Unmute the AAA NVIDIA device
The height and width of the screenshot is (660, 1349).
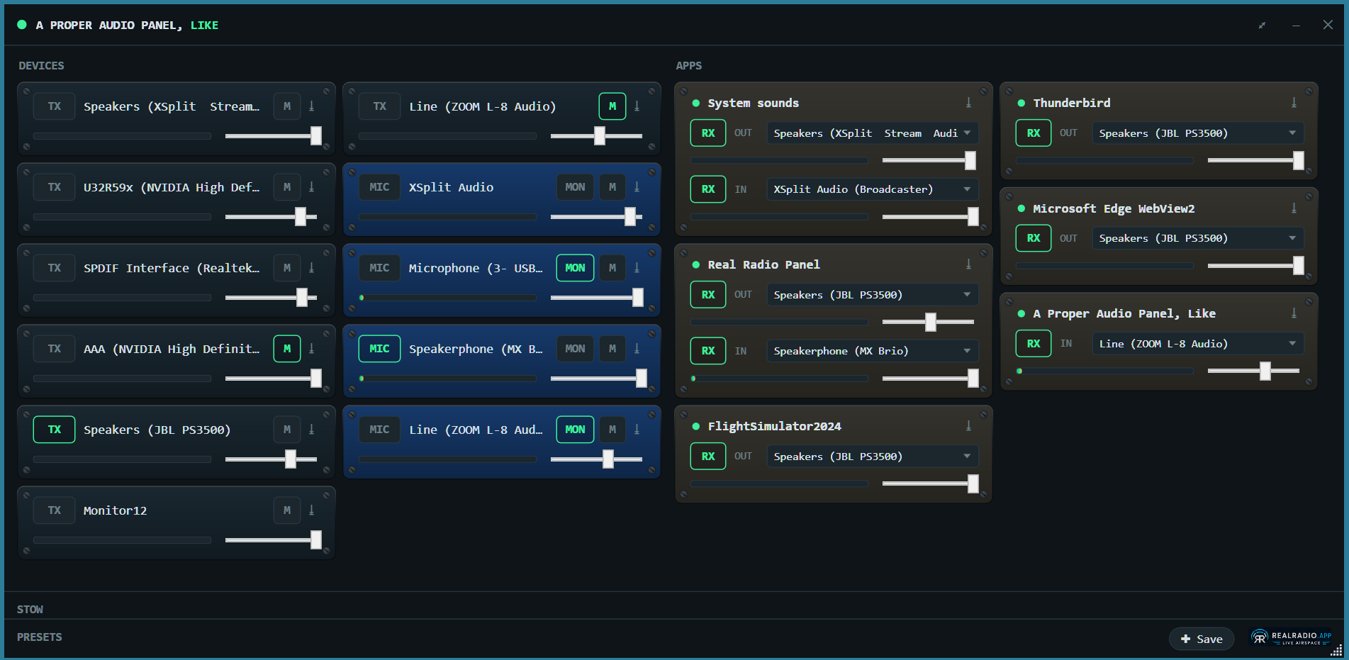point(287,349)
